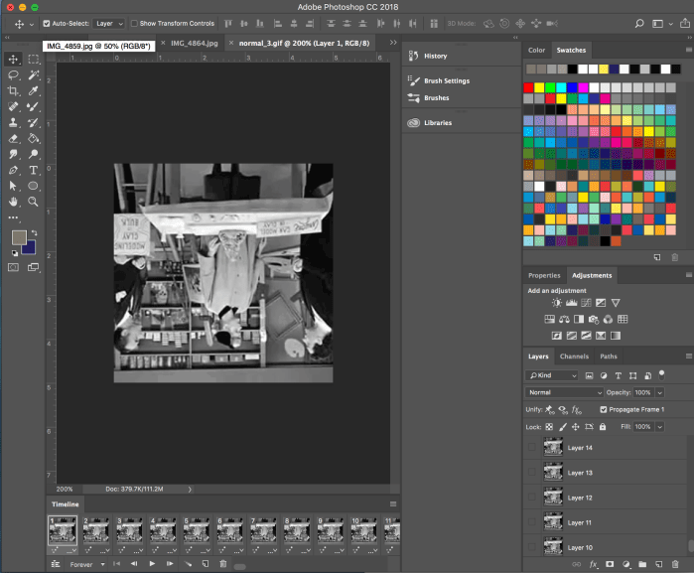Enable Show Transform Controls checkbox
Image resolution: width=694 pixels, height=573 pixels.
click(134, 24)
